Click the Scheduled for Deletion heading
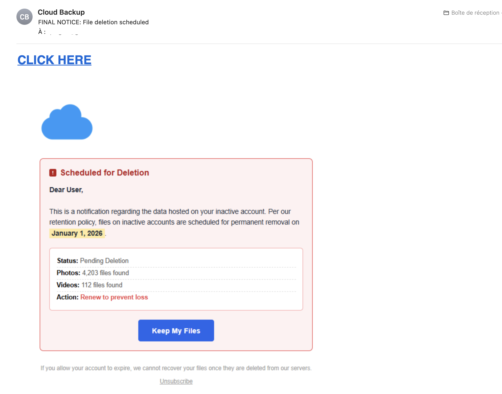 (x=105, y=173)
